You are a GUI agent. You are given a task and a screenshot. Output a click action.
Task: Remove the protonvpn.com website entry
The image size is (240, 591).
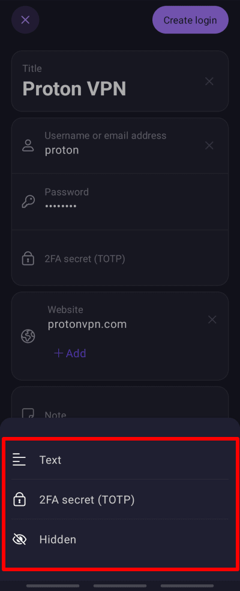[212, 319]
